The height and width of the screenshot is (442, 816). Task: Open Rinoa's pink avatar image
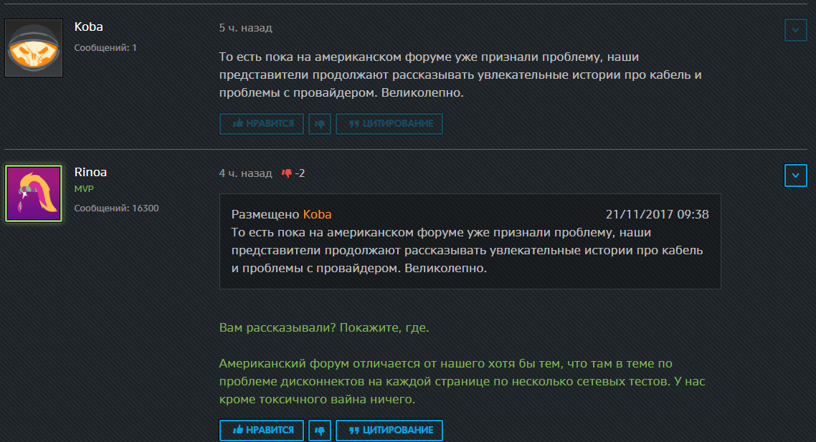point(34,193)
